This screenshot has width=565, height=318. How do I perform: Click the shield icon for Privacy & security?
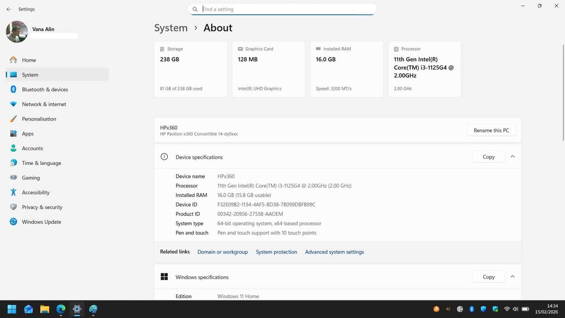[14, 207]
